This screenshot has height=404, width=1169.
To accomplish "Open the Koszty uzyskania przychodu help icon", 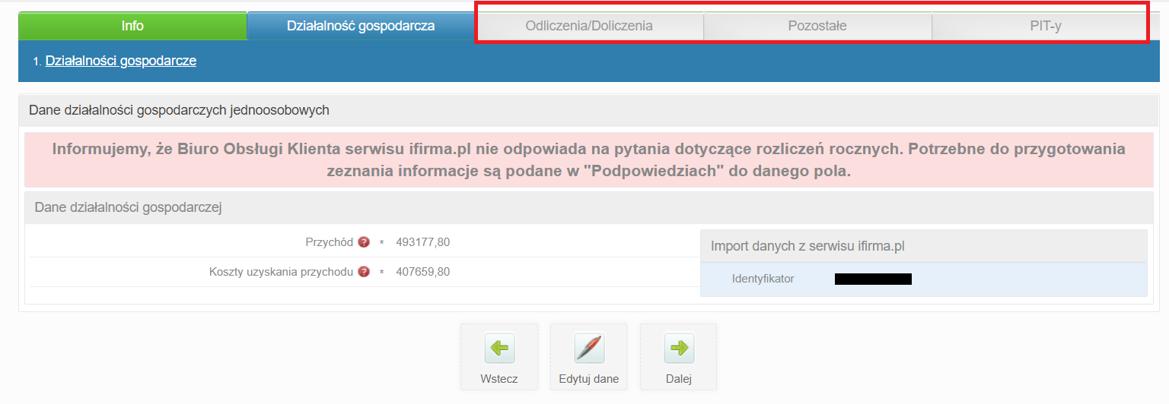I will coord(364,271).
